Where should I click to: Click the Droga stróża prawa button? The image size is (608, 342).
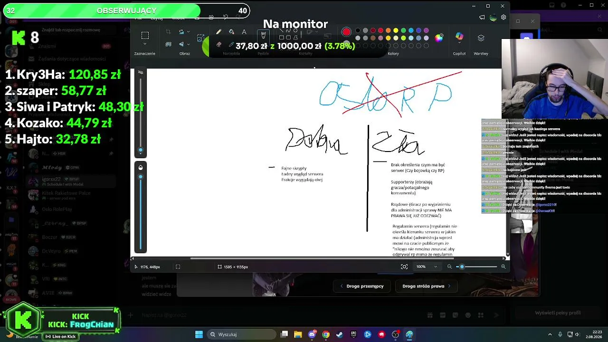[427, 286]
